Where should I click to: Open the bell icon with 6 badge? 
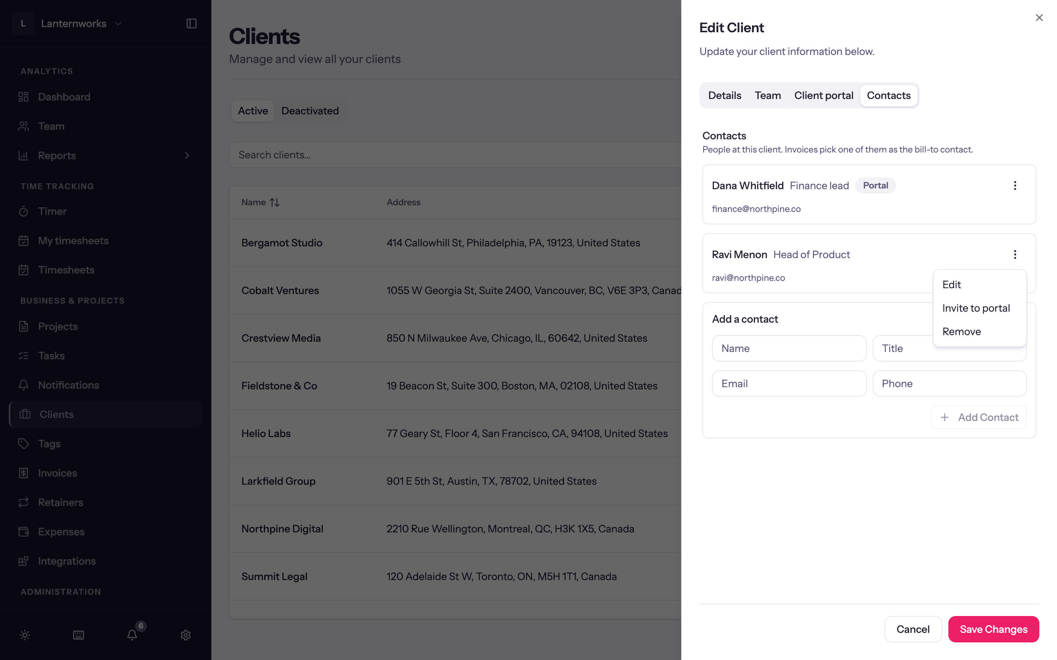[132, 634]
